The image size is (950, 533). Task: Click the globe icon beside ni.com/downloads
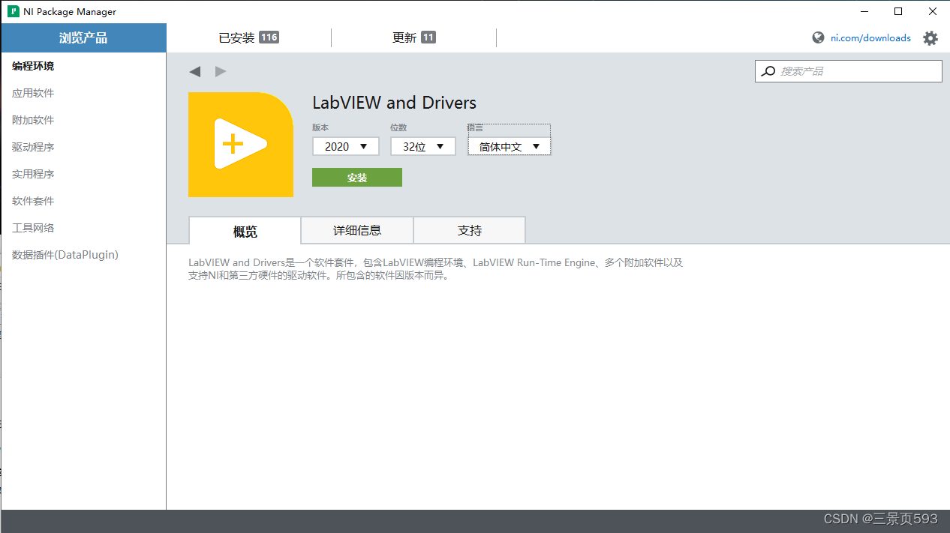pyautogui.click(x=817, y=37)
